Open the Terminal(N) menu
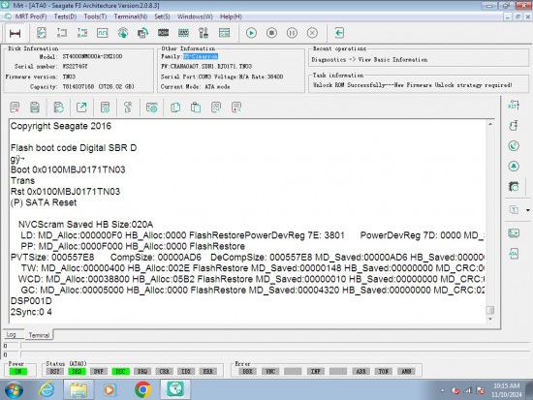 [131, 16]
